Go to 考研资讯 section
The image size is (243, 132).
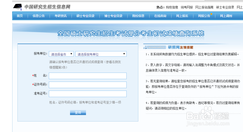click(61, 16)
